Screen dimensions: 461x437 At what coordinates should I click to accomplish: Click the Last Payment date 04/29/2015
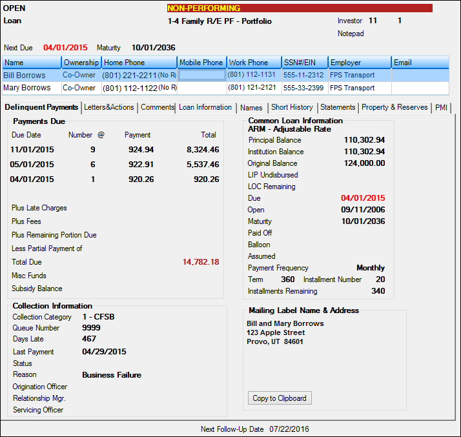pyautogui.click(x=104, y=352)
